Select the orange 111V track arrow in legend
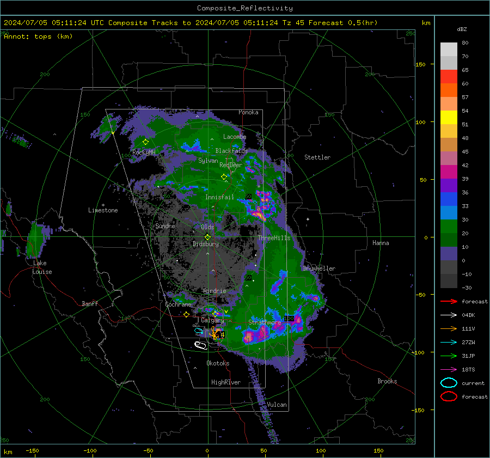 tap(449, 328)
